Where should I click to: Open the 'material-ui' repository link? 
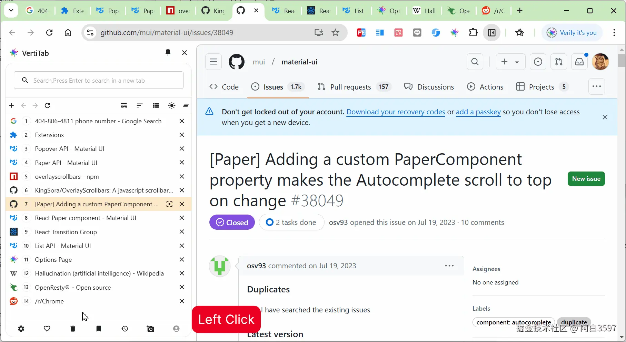299,62
